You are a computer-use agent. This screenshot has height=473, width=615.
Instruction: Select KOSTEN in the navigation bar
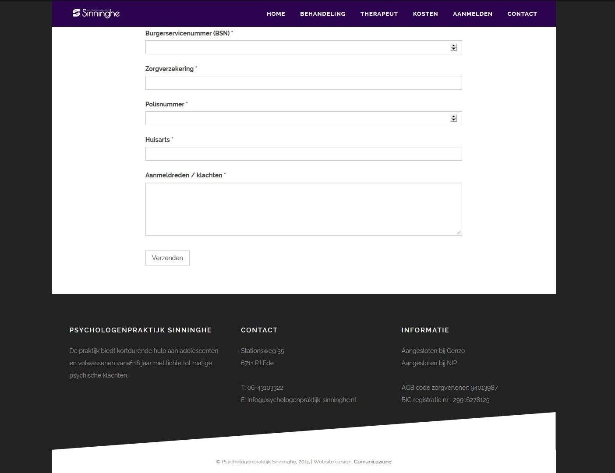tap(425, 14)
